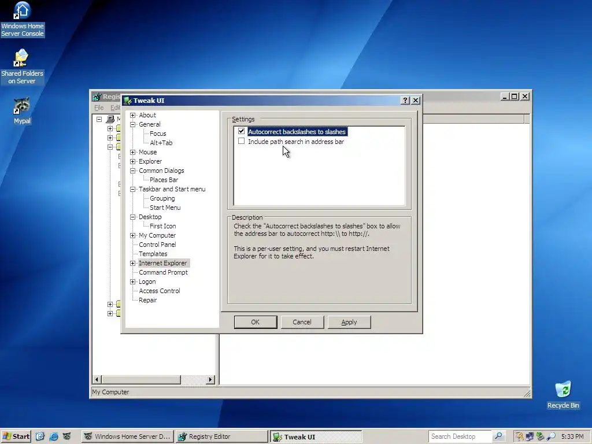Expand the About node in Tweak UI
Screen dimensions: 592x444
[132, 115]
